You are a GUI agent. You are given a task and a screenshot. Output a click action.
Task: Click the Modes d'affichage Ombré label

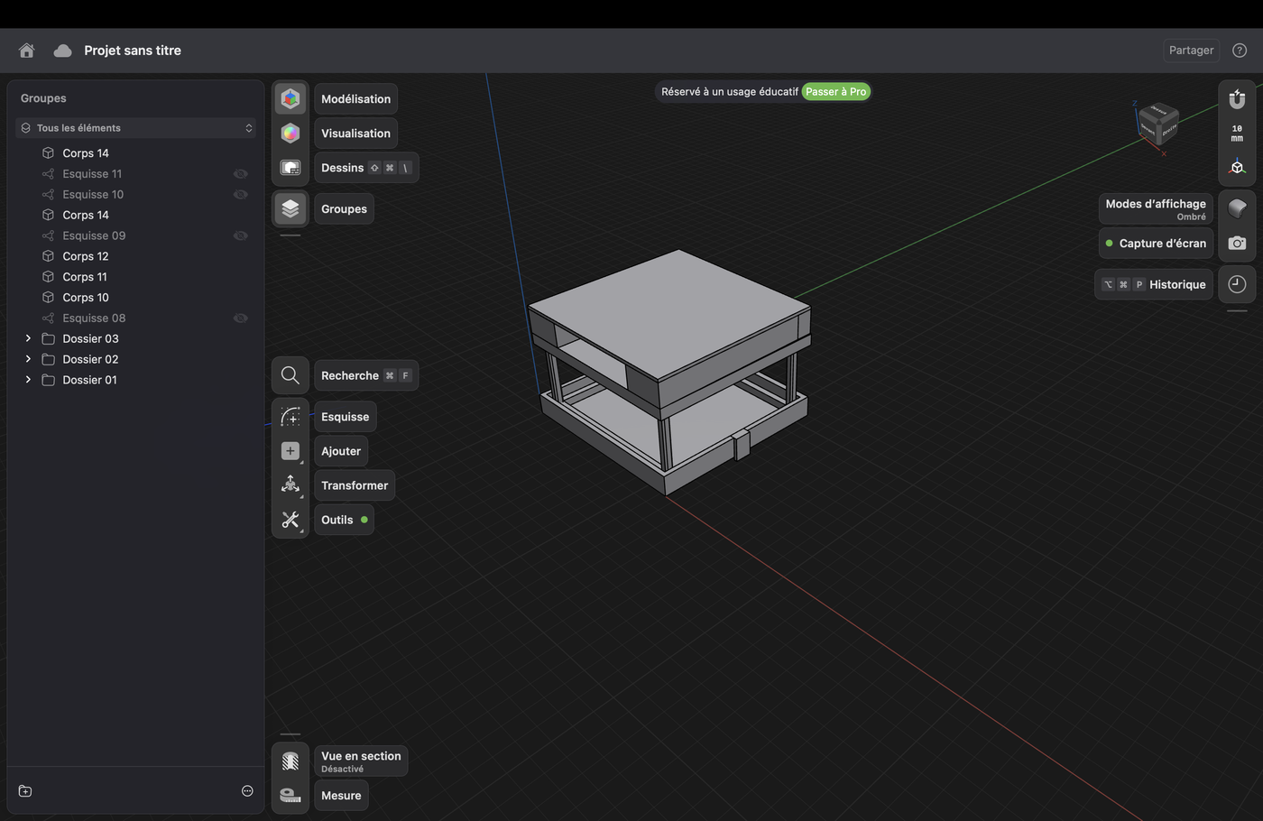(1156, 208)
